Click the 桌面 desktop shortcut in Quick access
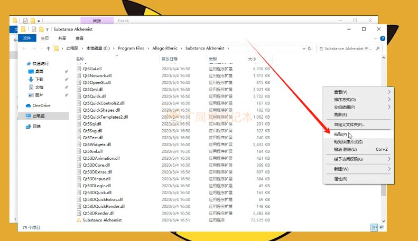Screen dimensions: 418x241 (39, 71)
